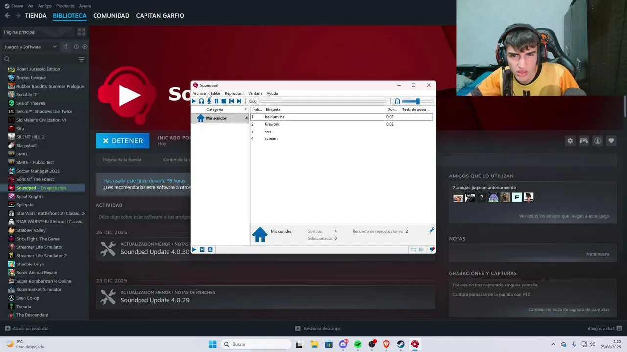This screenshot has width=627, height=352.
Task: Open Brave browser from the taskbar
Action: click(x=386, y=344)
